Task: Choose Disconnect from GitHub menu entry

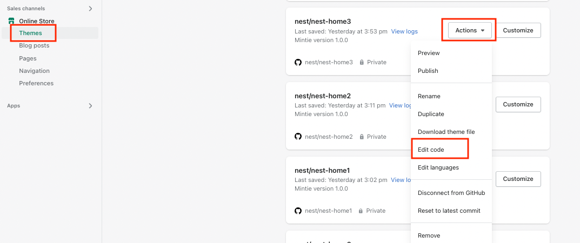Action: coord(451,193)
